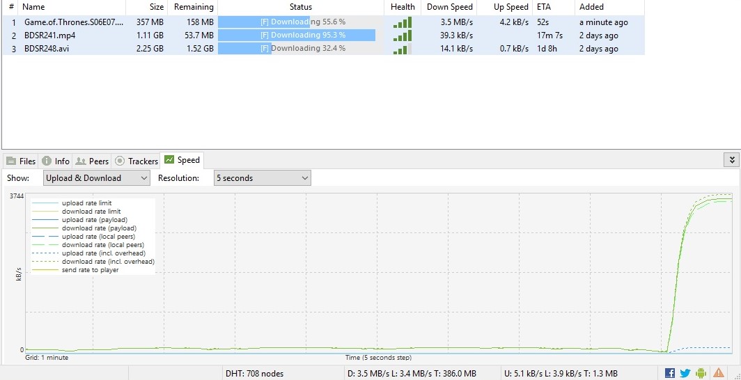This screenshot has width=741, height=380.
Task: Click the '3744' graph scale value
Action: [x=16, y=196]
